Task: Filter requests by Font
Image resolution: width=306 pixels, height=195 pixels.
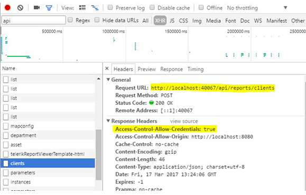Action: pos(230,21)
